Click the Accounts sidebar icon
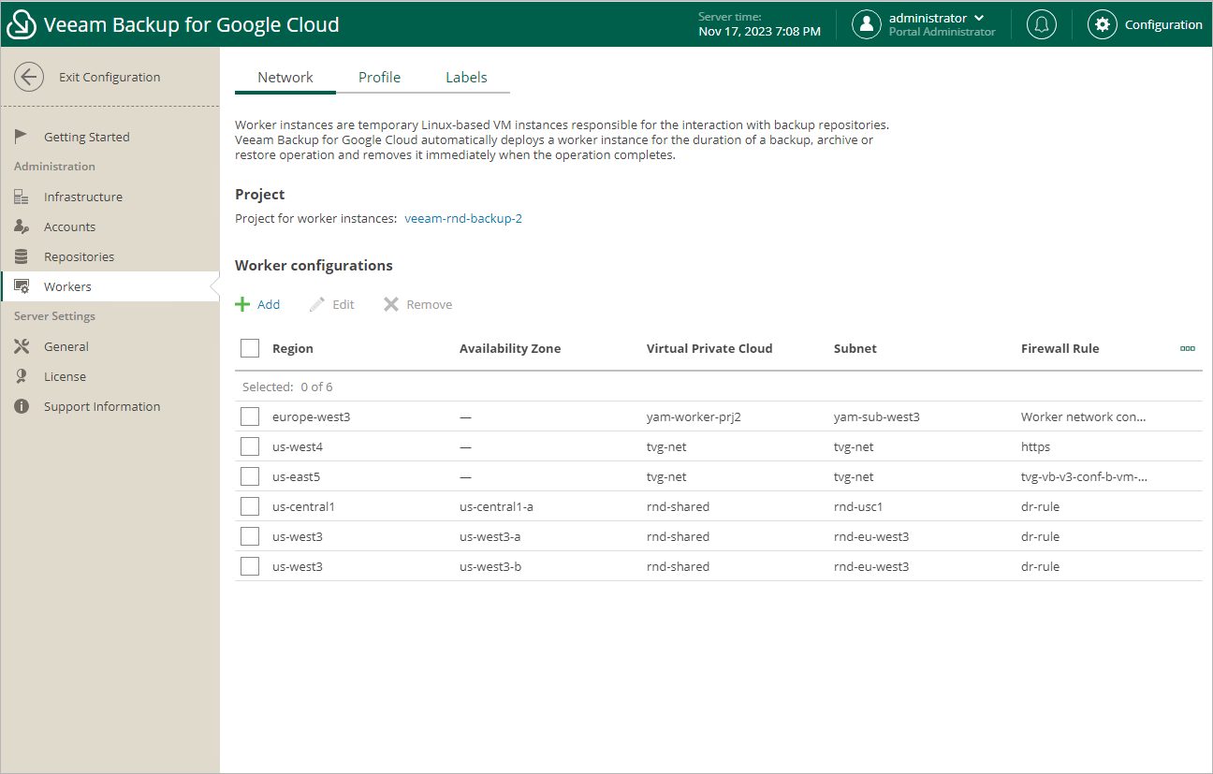The height and width of the screenshot is (774, 1213). 22,226
